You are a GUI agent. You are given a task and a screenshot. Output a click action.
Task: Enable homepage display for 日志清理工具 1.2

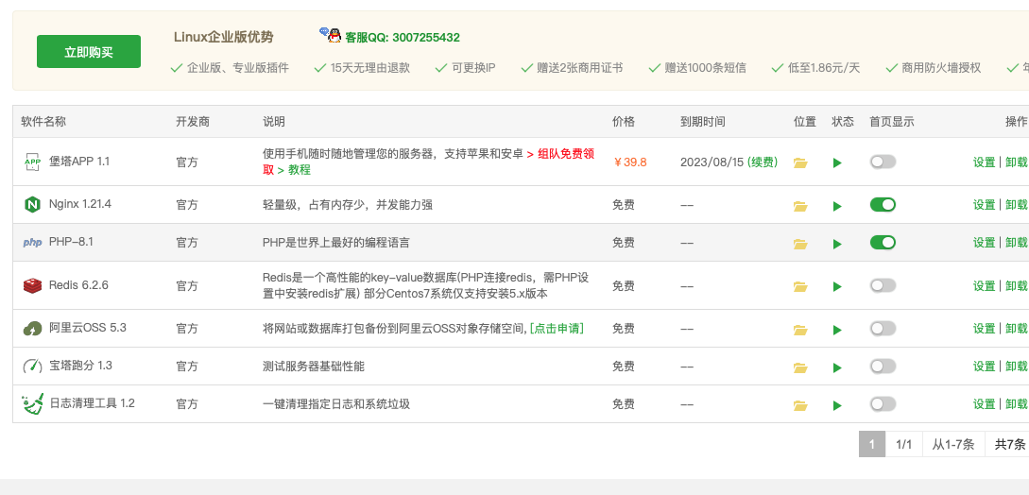coord(883,403)
